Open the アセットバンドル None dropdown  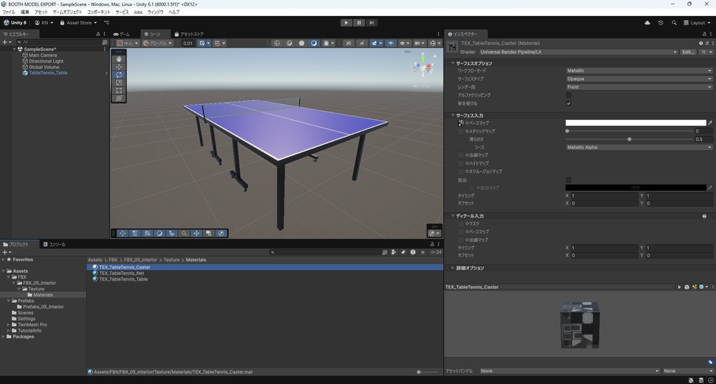tap(569, 371)
